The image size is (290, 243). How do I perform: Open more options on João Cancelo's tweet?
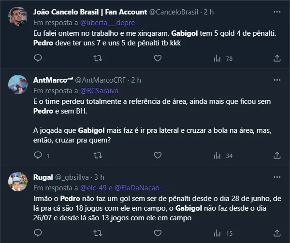tap(277, 11)
